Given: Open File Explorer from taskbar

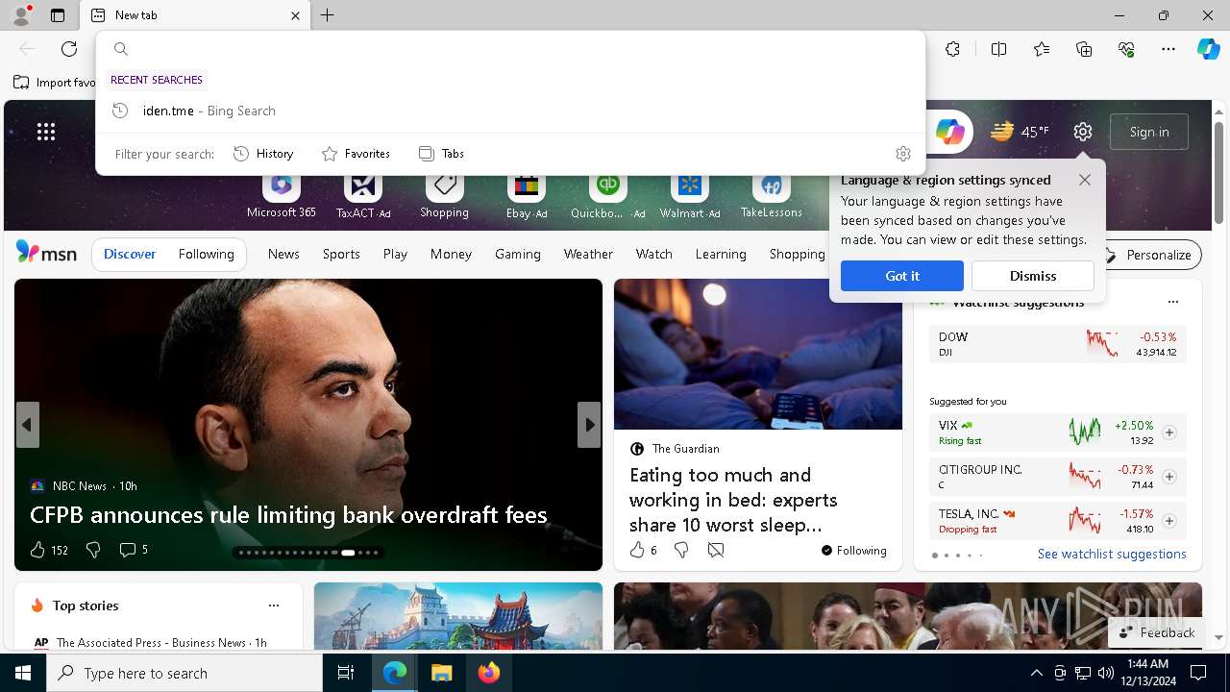Looking at the screenshot, I should 441,673.
